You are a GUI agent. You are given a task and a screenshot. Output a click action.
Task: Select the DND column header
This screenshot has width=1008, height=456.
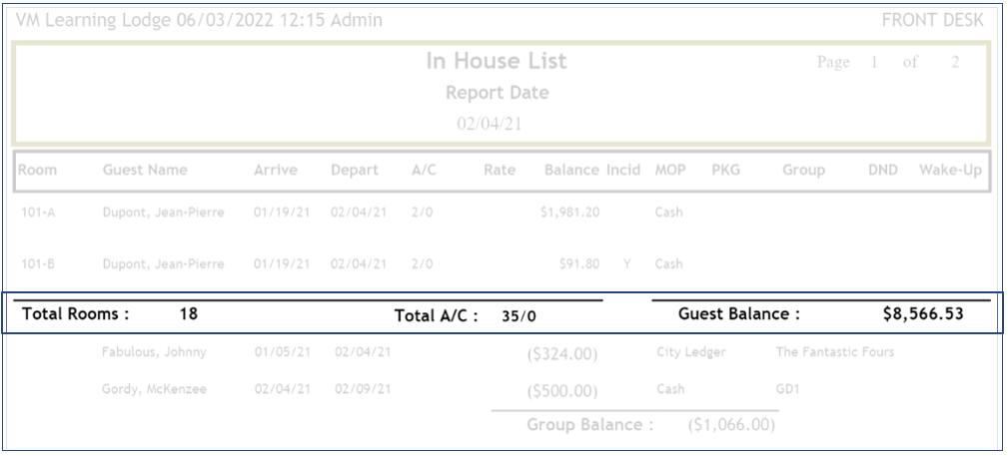coord(882,170)
